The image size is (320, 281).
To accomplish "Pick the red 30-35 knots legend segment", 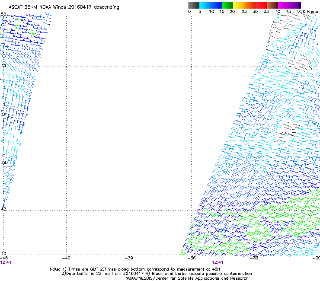I will 261,5.
